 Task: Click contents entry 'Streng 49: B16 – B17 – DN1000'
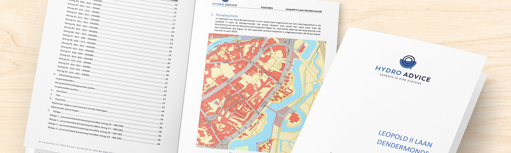click(x=78, y=45)
